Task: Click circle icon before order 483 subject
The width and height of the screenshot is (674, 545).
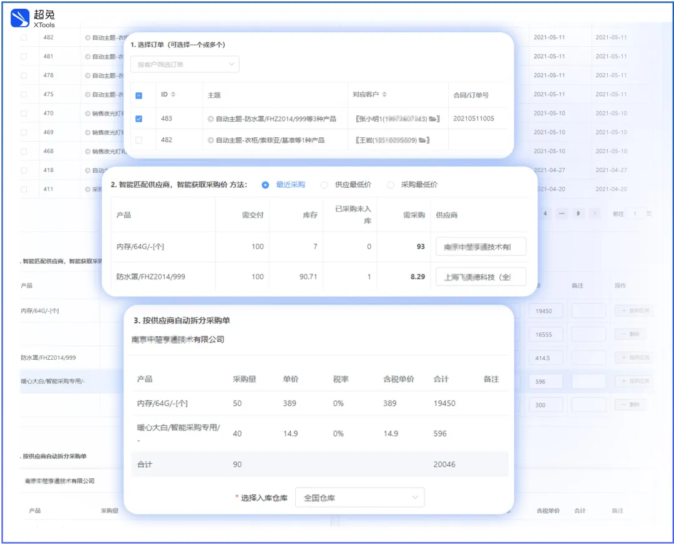Action: 211,119
